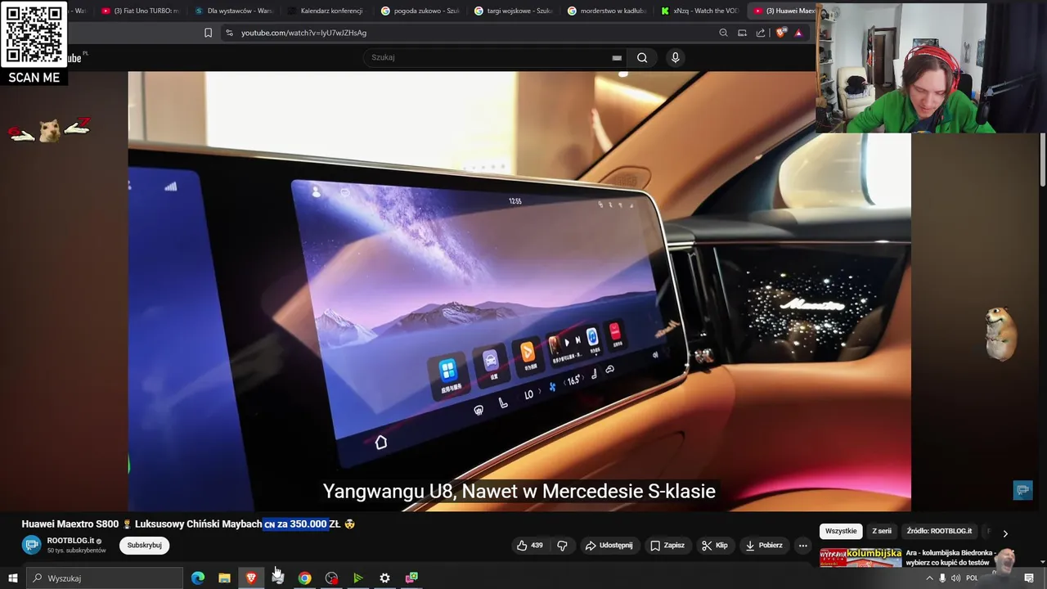Click the kolumbijska Biedronka video thumbnail
This screenshot has height=589, width=1047.
coord(861,557)
